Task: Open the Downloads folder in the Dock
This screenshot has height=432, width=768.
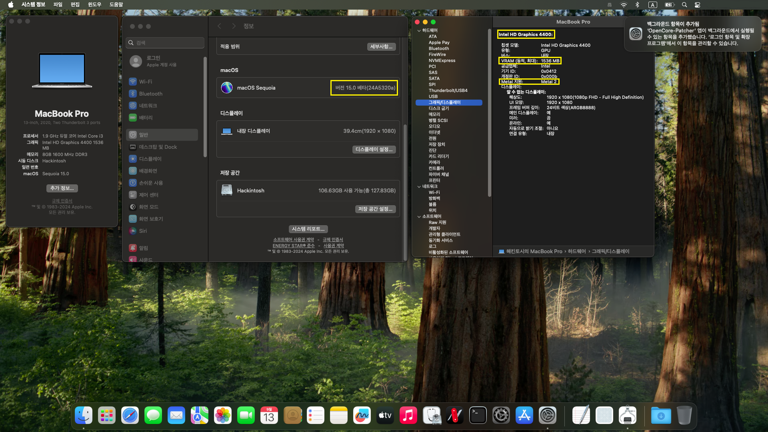Action: click(661, 416)
